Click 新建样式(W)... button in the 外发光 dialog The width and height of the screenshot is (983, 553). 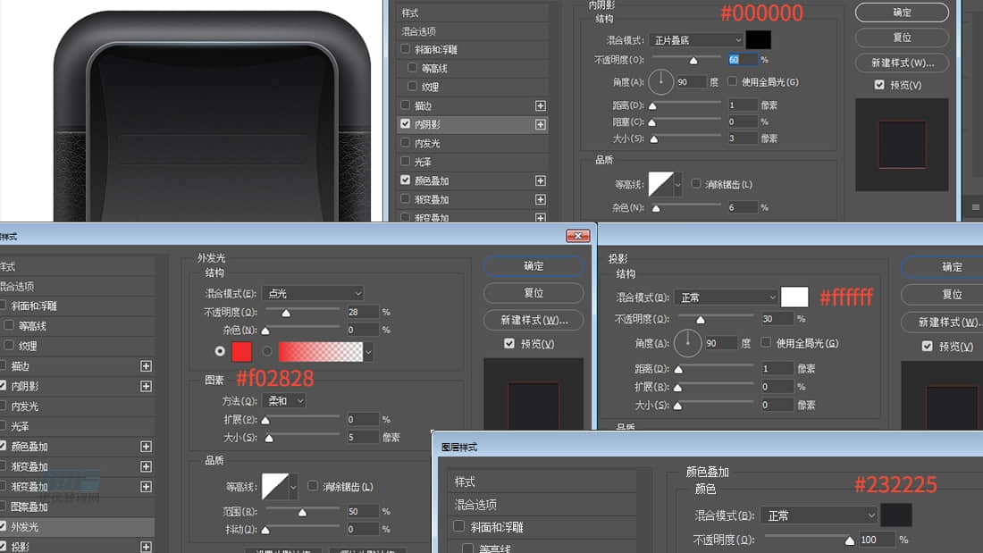coord(534,321)
